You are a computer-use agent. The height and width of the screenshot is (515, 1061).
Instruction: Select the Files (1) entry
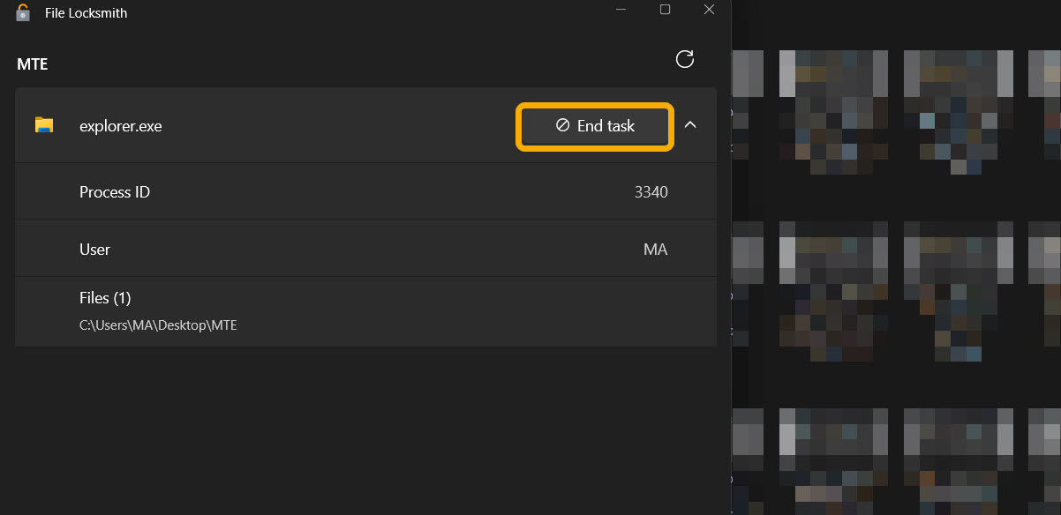tap(105, 297)
